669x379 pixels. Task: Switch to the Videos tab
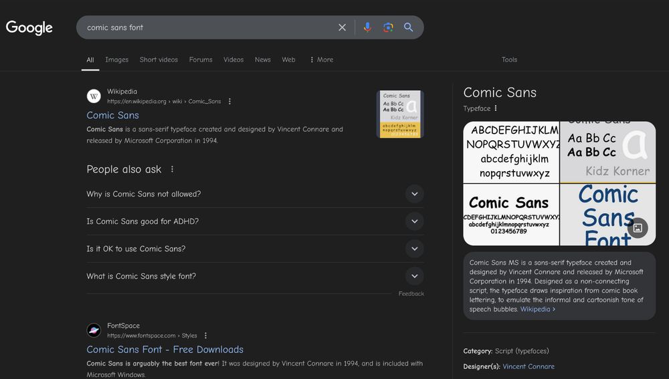coord(233,60)
